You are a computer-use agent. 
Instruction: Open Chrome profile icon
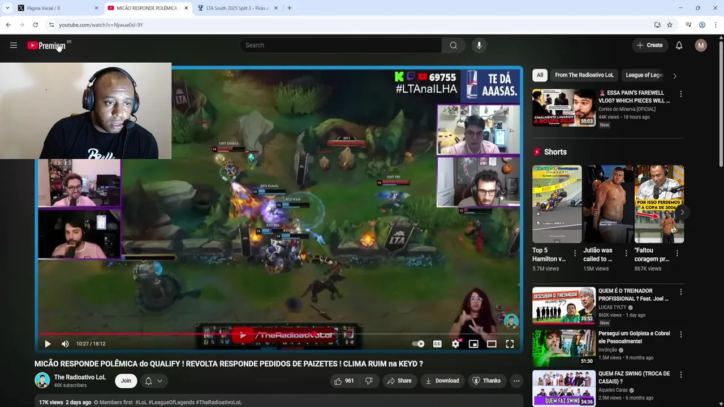pos(702,25)
